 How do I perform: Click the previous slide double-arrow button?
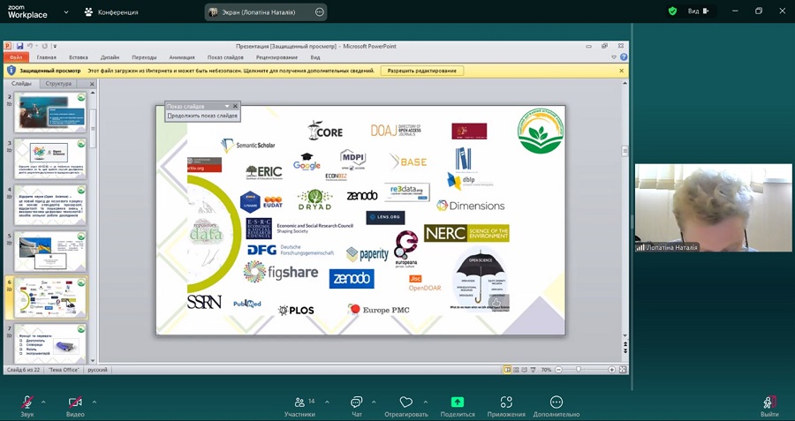click(x=625, y=344)
